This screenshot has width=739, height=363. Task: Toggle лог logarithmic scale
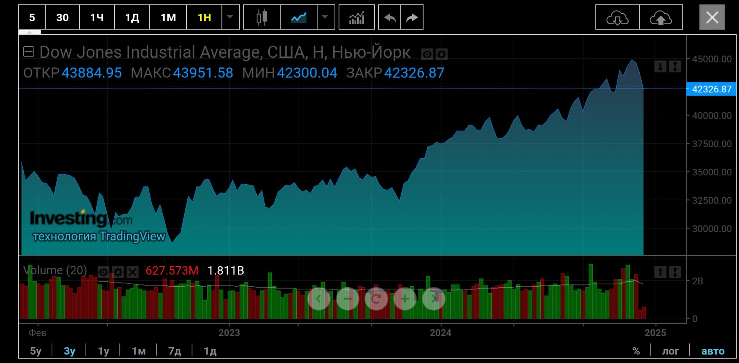[x=670, y=351]
